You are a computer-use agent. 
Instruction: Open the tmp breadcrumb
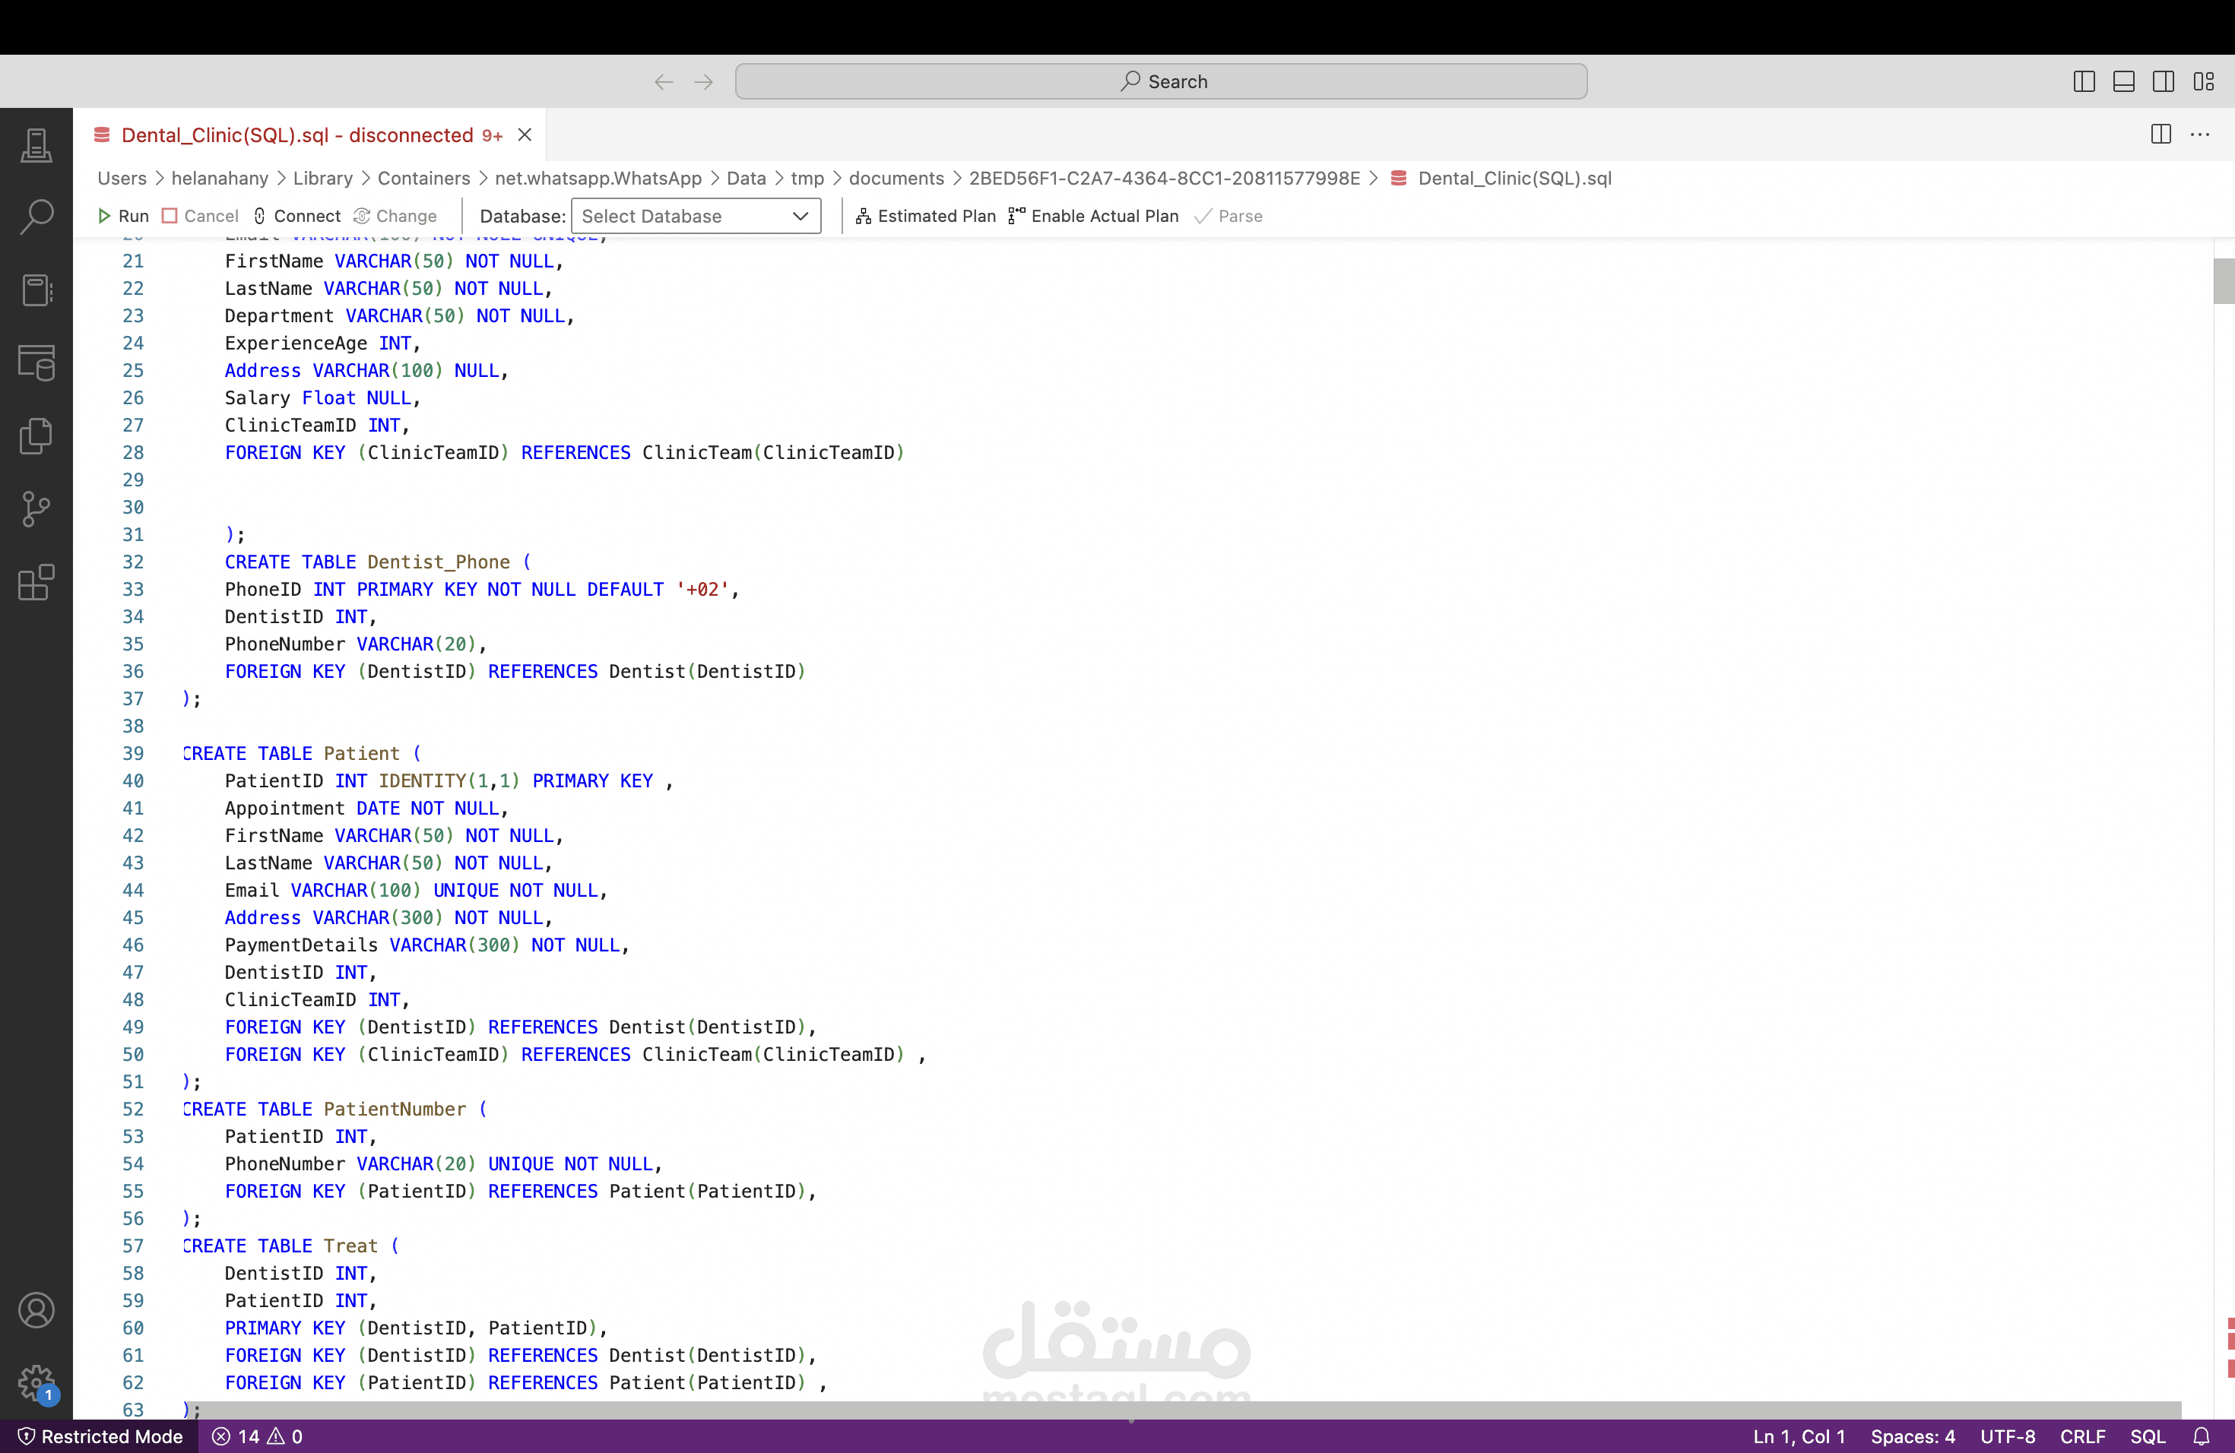coord(807,179)
